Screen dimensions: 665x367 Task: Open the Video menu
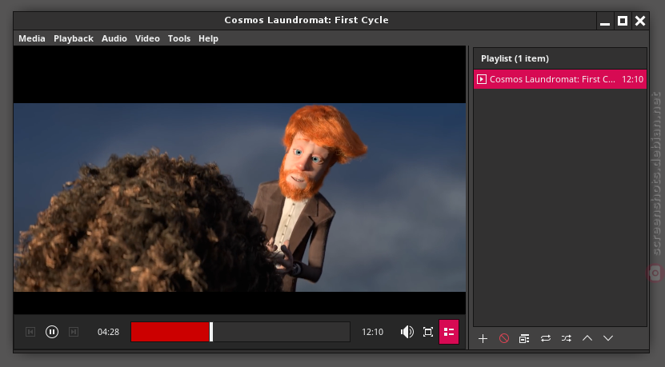coord(147,38)
